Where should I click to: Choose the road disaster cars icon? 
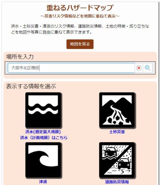(117, 160)
